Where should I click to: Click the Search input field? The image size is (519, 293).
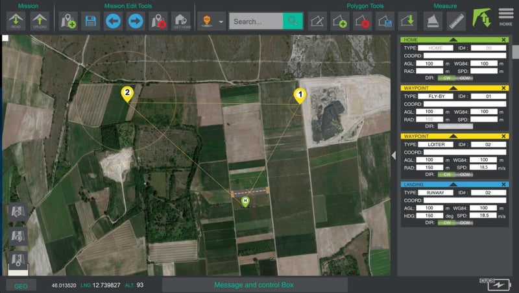(x=256, y=21)
